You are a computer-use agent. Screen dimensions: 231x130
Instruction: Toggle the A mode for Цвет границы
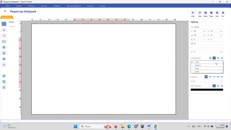click(x=222, y=86)
